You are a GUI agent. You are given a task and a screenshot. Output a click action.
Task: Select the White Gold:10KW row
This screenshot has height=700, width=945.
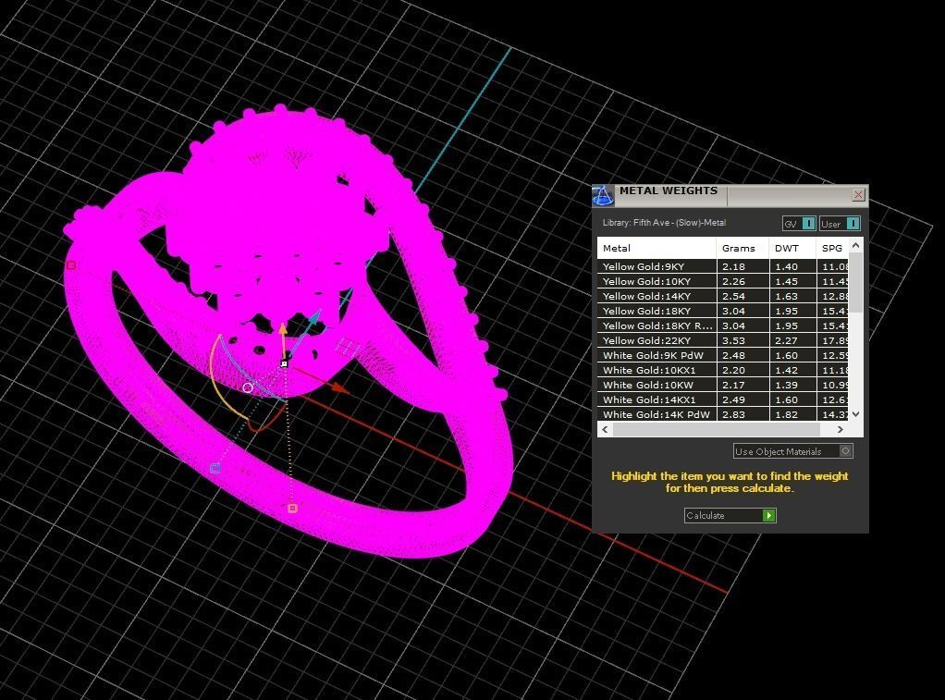[x=722, y=385]
